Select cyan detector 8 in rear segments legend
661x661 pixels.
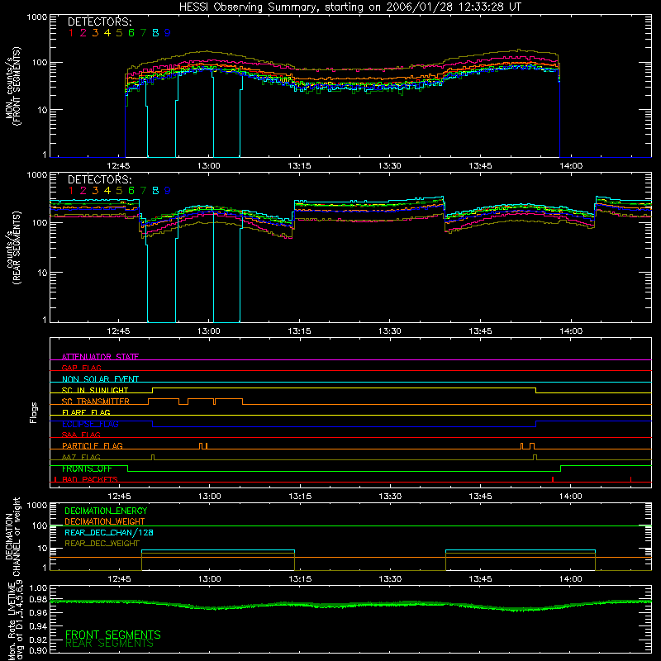tap(155, 191)
